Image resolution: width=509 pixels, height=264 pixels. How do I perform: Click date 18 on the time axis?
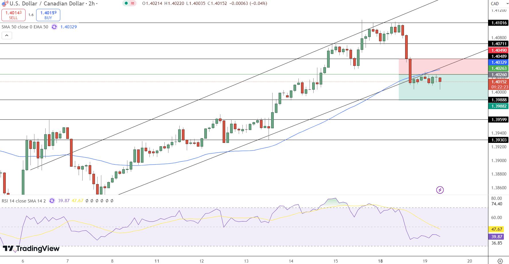point(380,261)
